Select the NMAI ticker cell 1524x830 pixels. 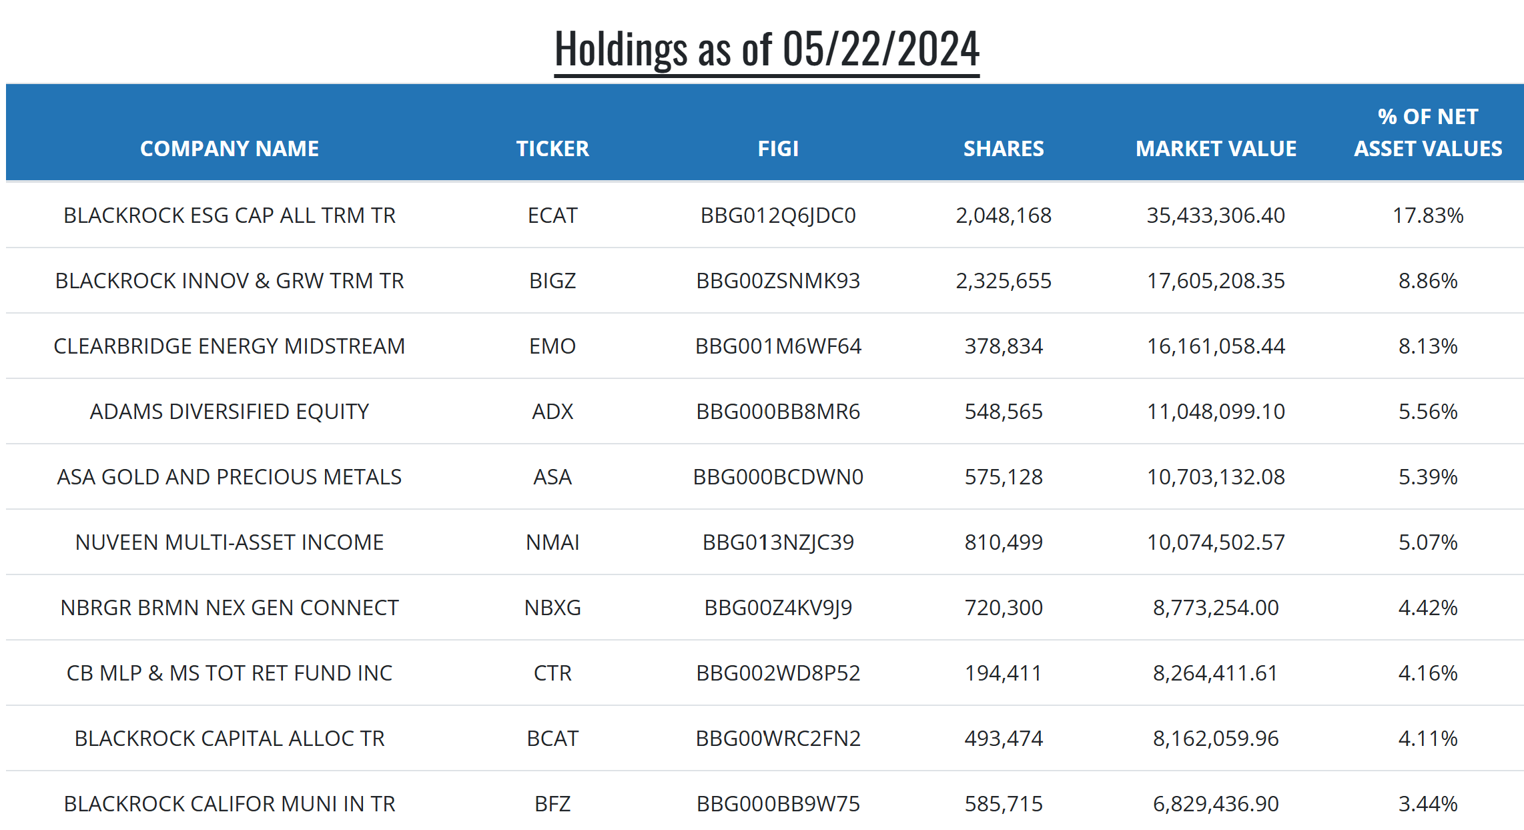click(x=552, y=542)
